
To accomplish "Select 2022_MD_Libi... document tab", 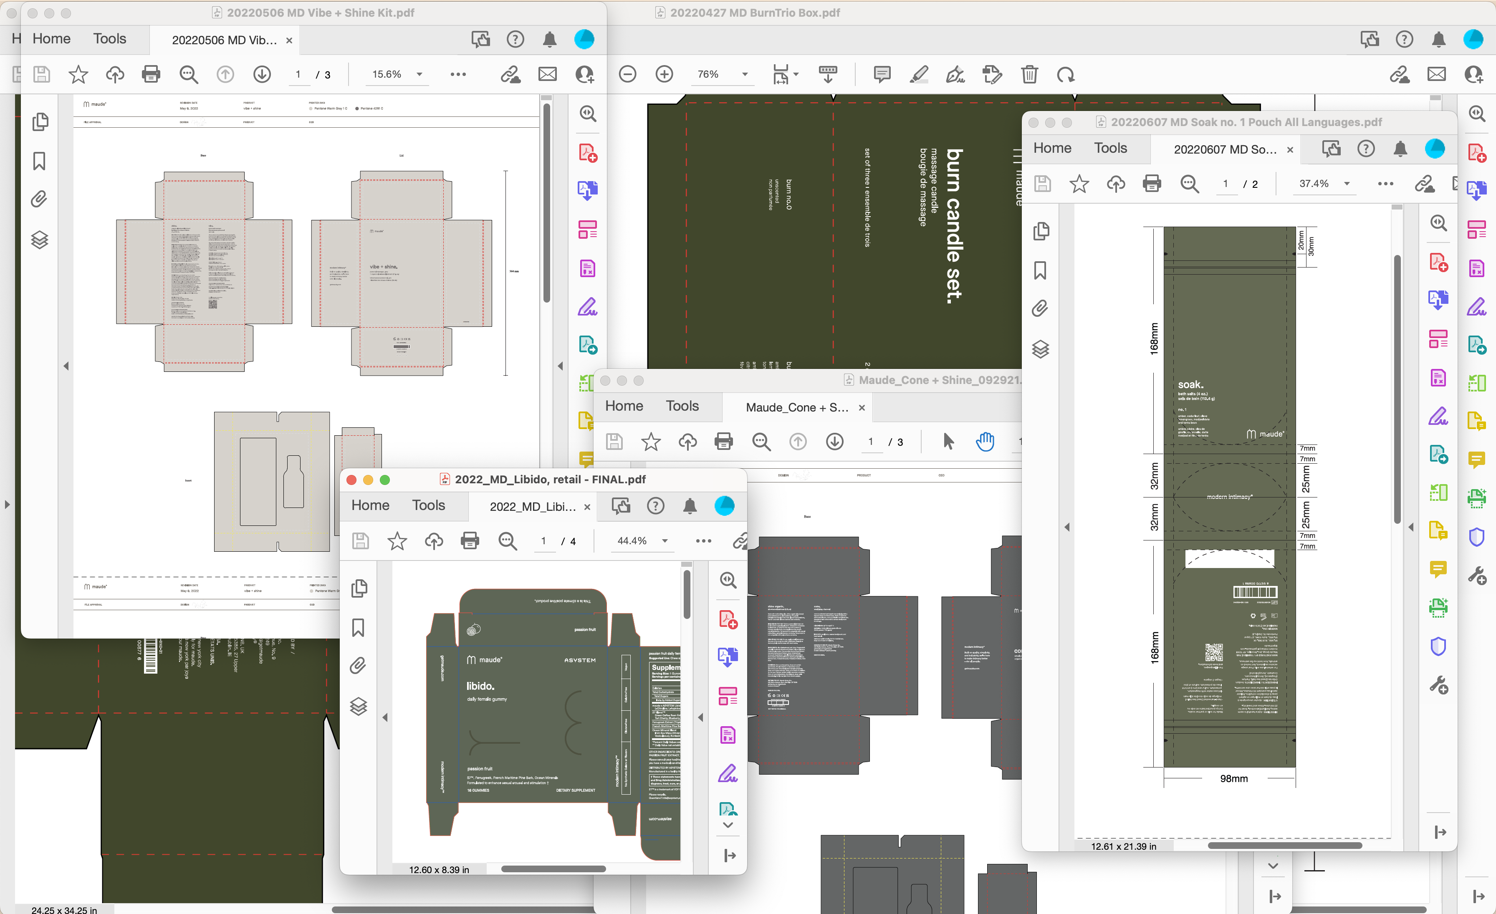I will [533, 507].
